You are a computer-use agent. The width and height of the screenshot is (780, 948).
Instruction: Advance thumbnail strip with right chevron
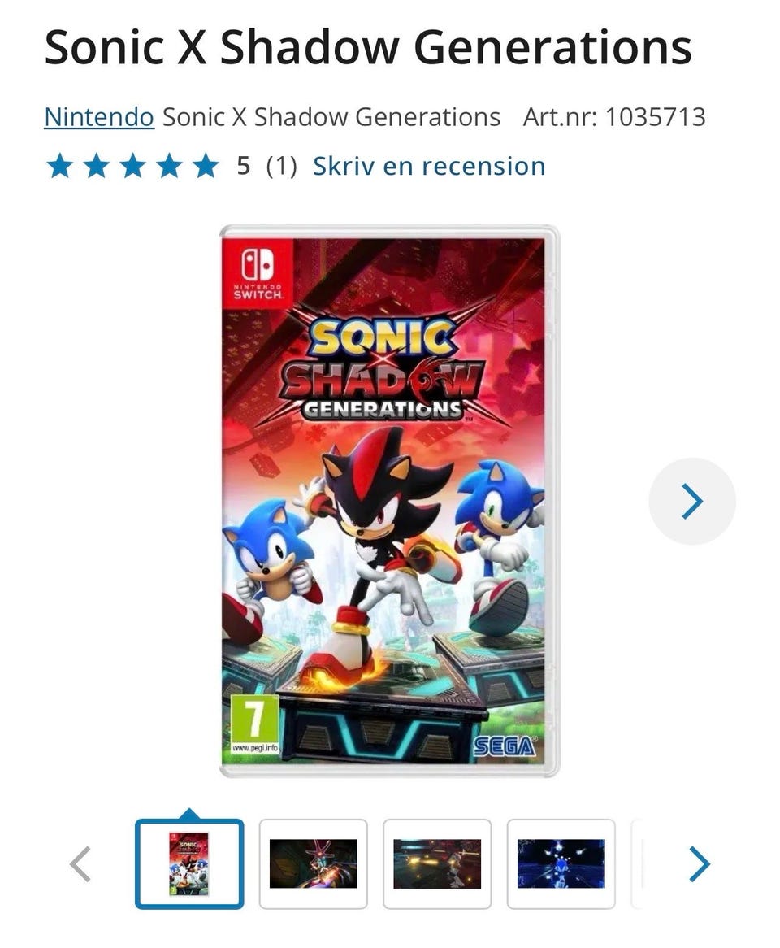[700, 864]
